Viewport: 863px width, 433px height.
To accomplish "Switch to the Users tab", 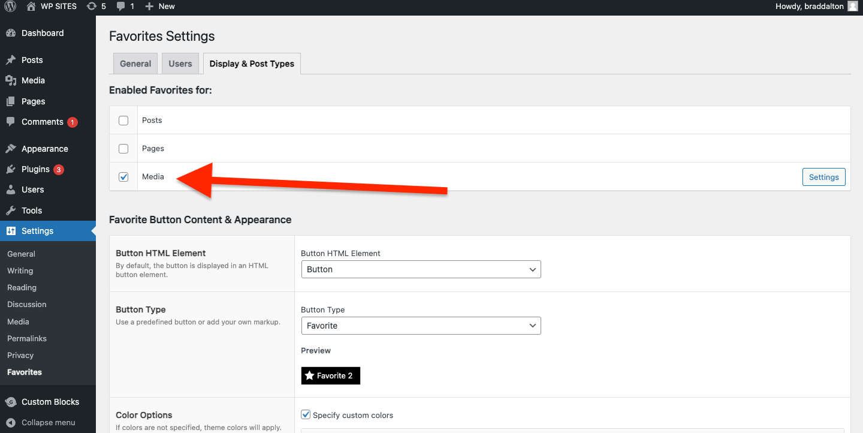I will pyautogui.click(x=180, y=64).
